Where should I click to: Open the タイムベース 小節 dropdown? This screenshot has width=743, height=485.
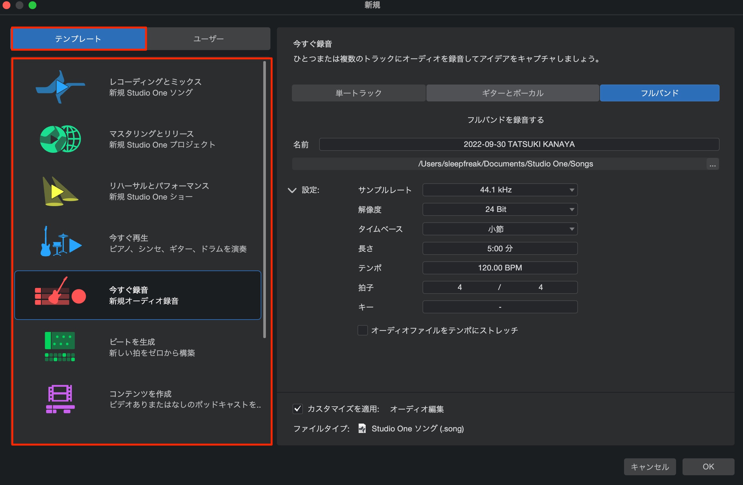(x=500, y=229)
